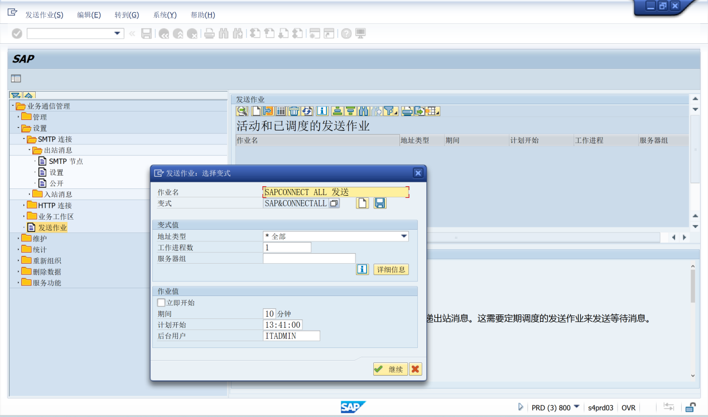Select the 删除数据 folder in the tree
The width and height of the screenshot is (708, 417).
click(47, 271)
